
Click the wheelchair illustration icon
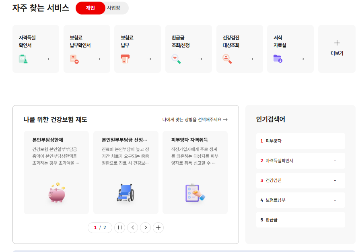tap(126, 193)
